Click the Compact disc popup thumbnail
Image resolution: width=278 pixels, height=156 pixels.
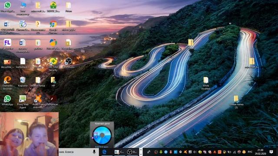(102, 135)
